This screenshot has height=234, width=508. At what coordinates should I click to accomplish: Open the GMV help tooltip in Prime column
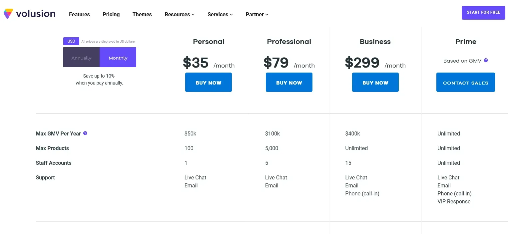tap(486, 61)
